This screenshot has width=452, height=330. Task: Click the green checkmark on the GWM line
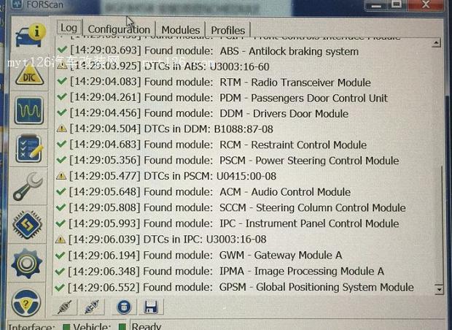click(60, 255)
